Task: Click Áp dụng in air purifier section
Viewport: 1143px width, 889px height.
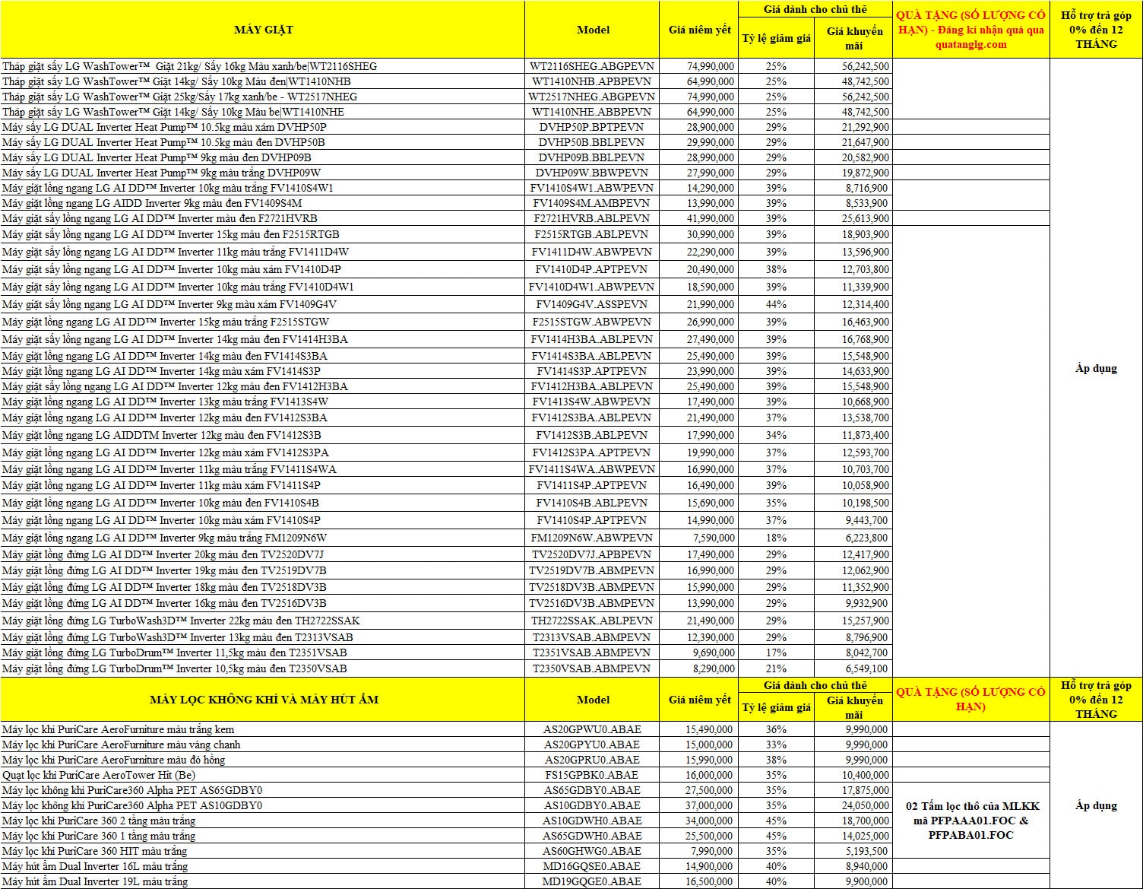Action: tap(1096, 805)
